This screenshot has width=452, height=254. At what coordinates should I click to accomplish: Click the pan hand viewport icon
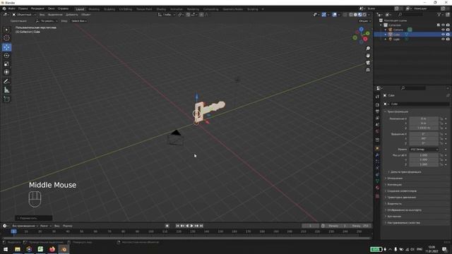368,56
